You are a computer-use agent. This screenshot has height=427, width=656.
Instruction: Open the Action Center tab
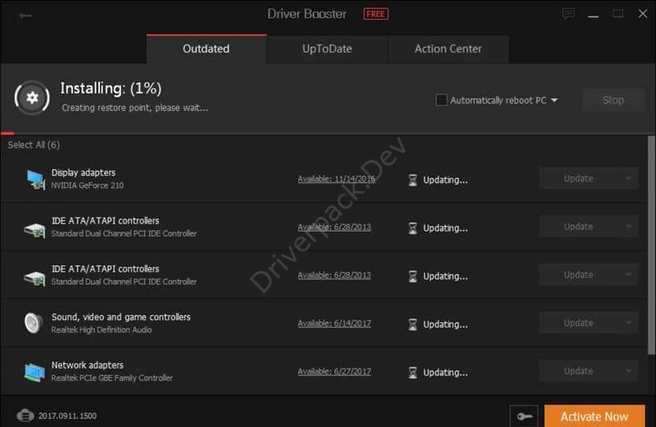click(x=448, y=48)
